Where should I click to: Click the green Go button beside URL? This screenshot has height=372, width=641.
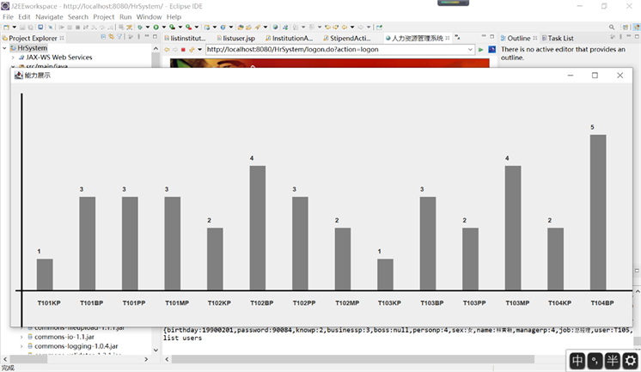[x=480, y=50]
